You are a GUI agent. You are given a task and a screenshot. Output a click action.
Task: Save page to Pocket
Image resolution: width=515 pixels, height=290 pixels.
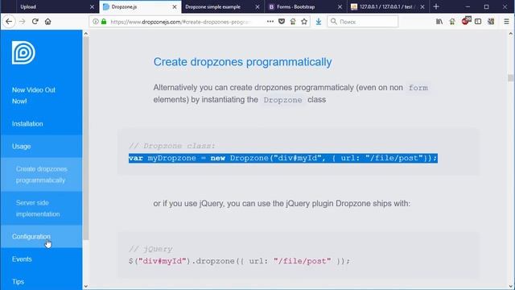(282, 22)
